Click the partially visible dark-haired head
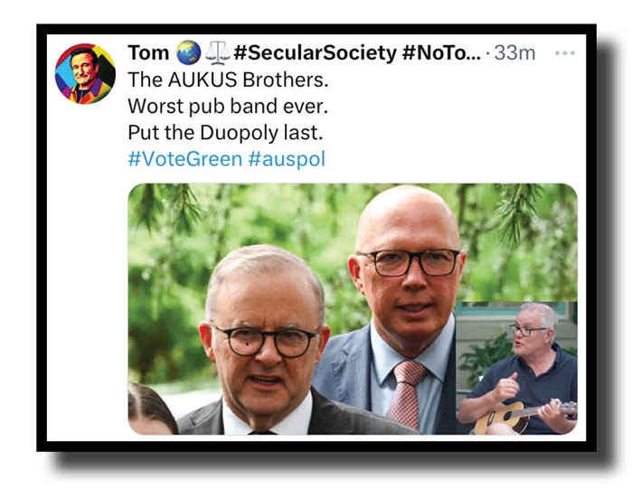 pos(151,408)
